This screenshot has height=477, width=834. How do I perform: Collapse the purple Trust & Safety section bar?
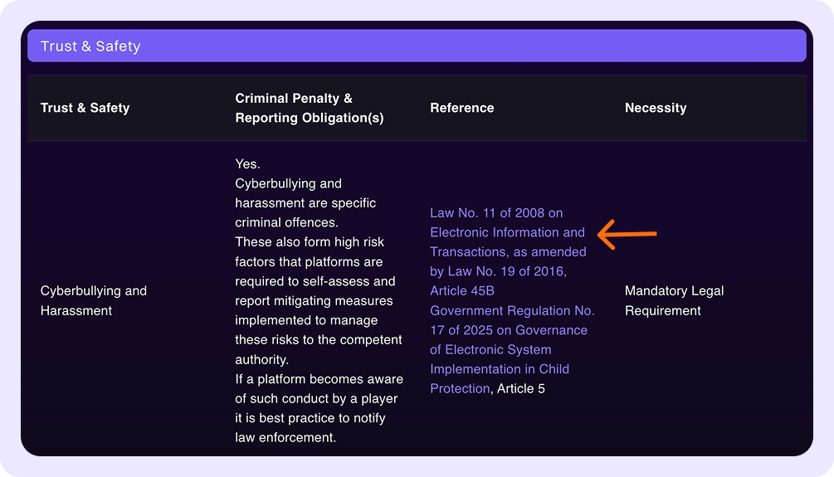pyautogui.click(x=417, y=46)
